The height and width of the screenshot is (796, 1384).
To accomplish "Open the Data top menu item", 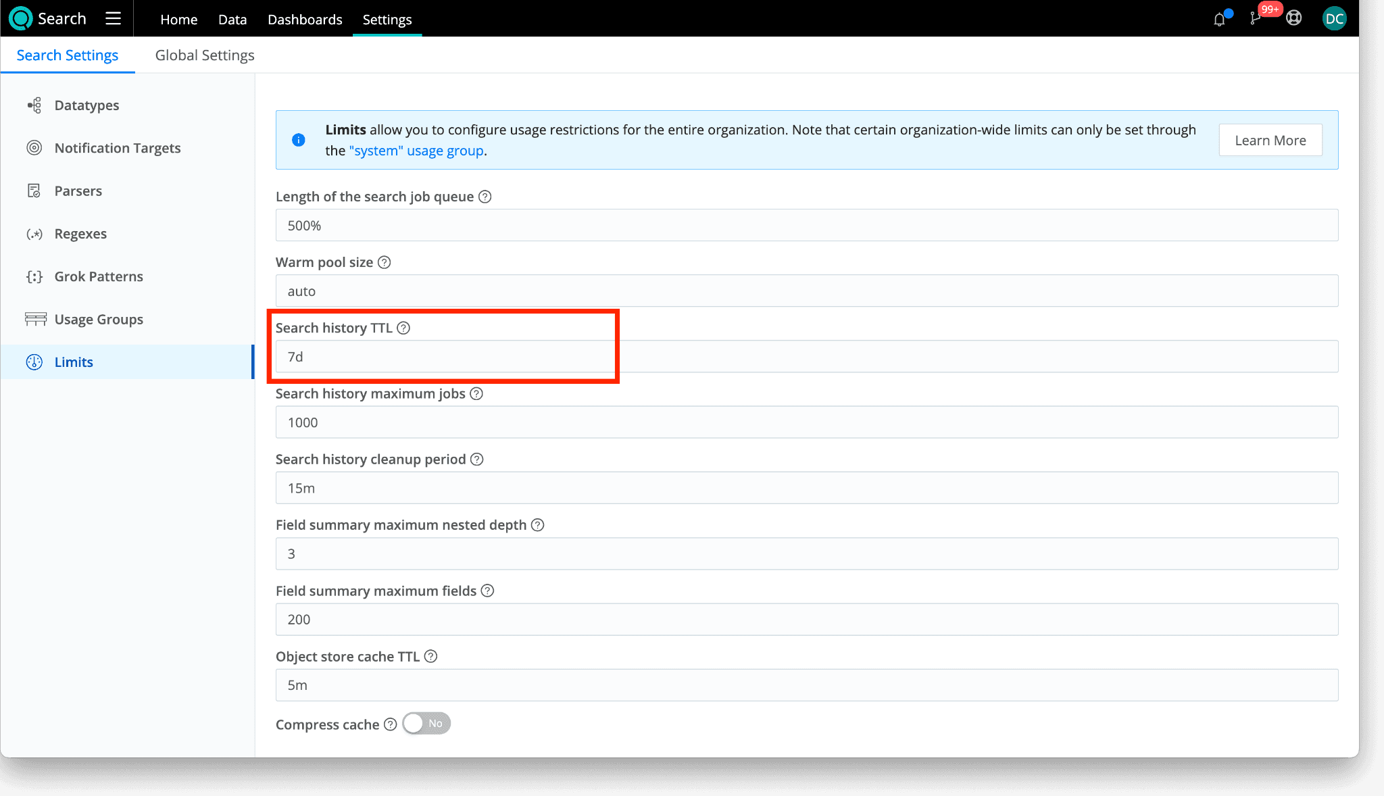I will tap(232, 20).
